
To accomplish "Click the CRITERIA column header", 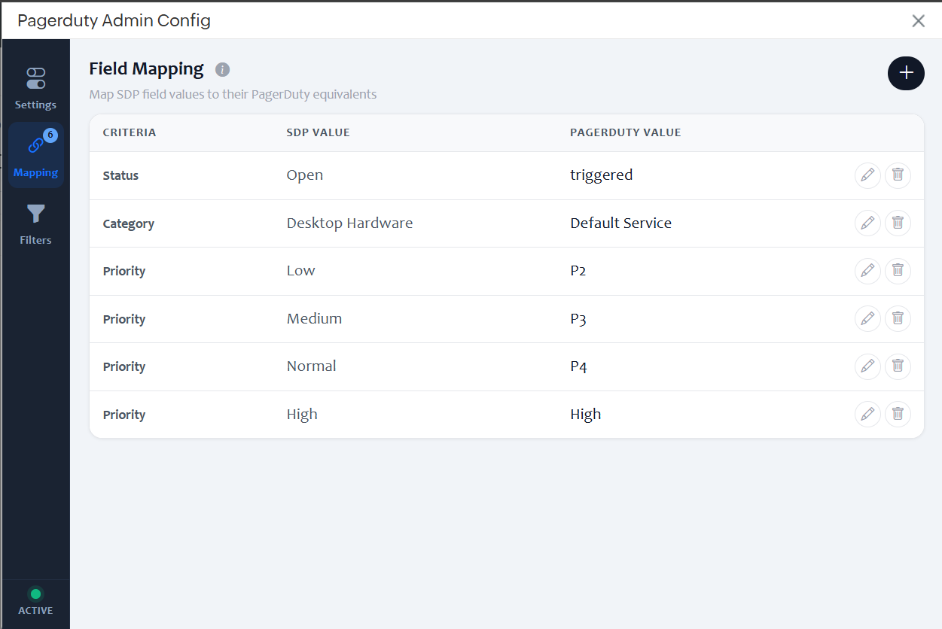I will pyautogui.click(x=130, y=132).
